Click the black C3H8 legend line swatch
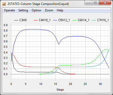The height and width of the screenshot is (95, 113). (x=16, y=20)
